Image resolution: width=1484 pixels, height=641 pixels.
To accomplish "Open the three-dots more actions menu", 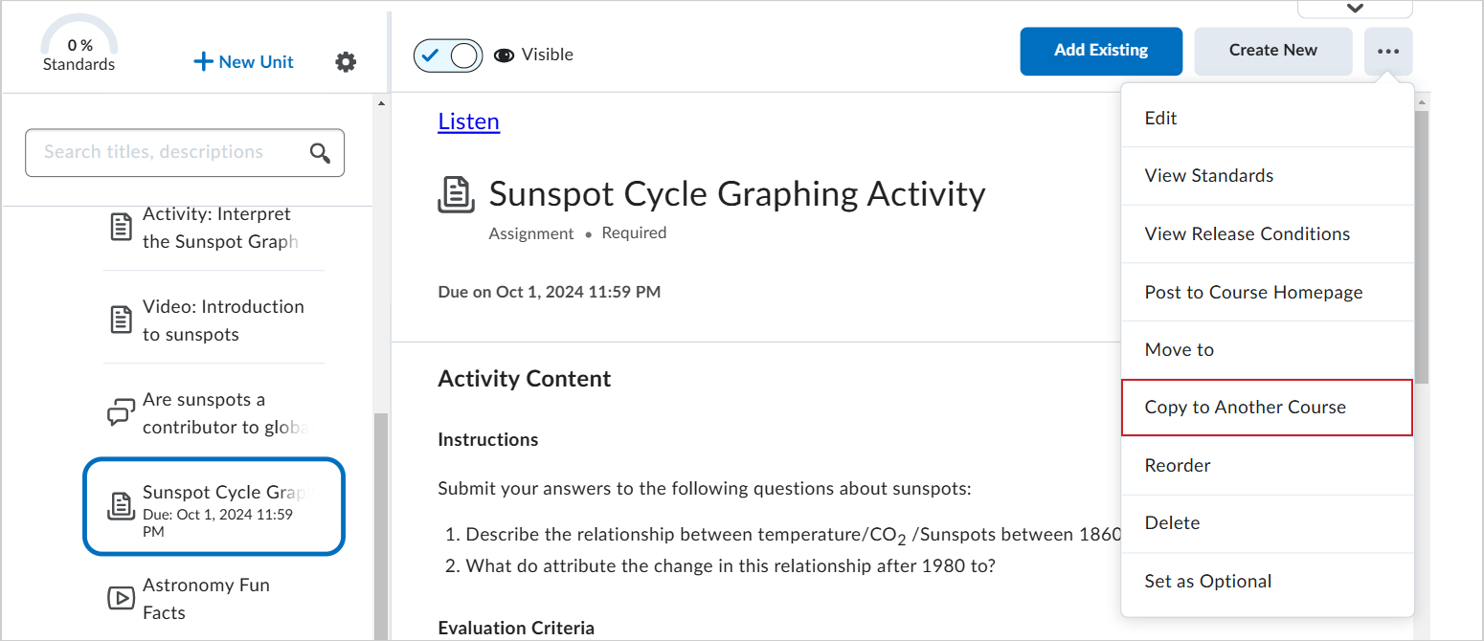I will point(1388,51).
